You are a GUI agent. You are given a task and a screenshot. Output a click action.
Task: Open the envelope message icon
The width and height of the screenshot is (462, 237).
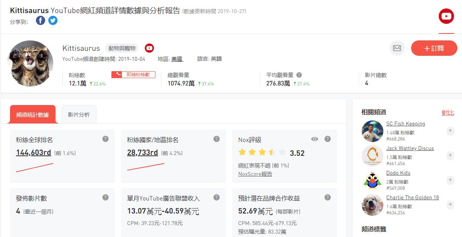tap(397, 48)
